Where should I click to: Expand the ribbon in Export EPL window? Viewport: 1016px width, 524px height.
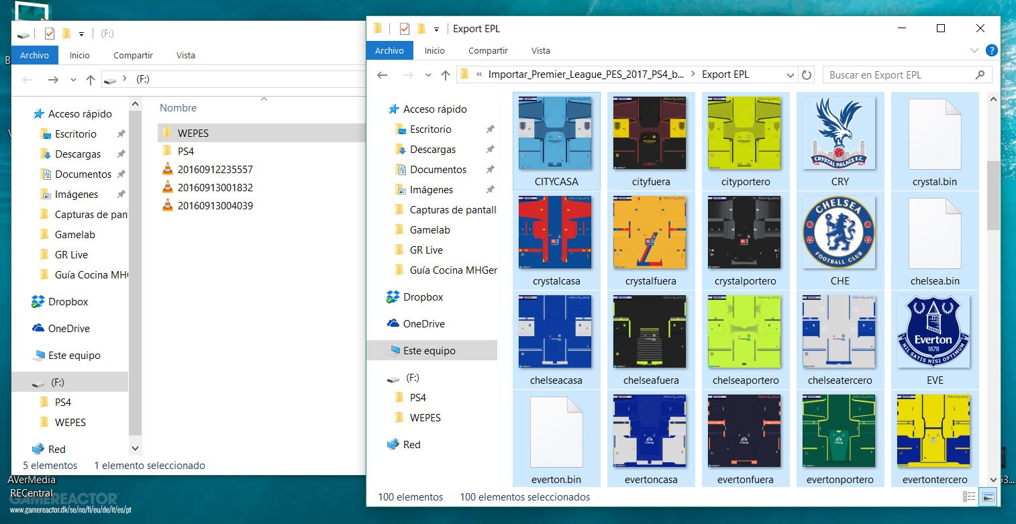(974, 50)
